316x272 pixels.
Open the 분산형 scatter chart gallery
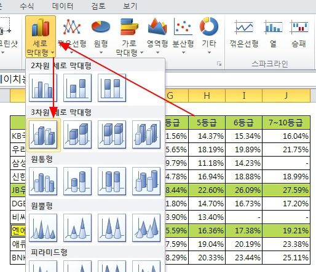183,36
